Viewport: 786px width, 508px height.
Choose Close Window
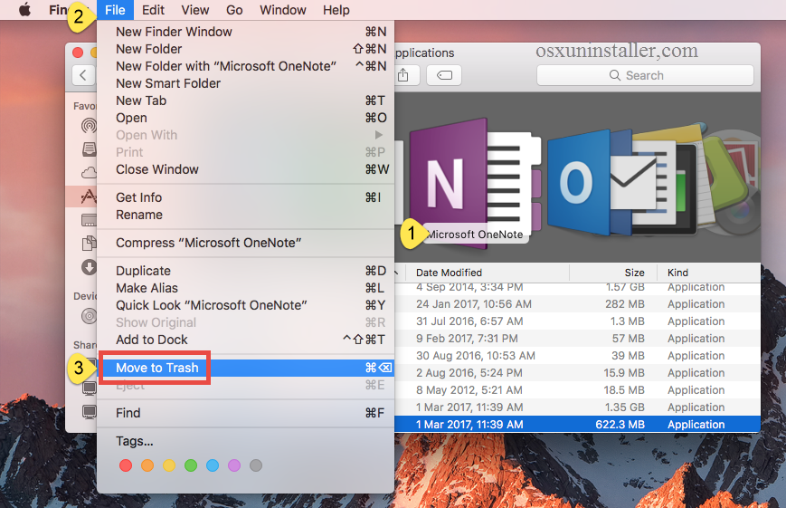point(246,169)
